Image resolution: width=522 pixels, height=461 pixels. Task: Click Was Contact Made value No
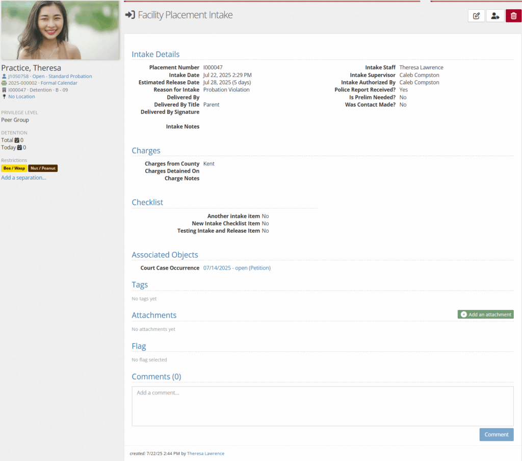403,105
